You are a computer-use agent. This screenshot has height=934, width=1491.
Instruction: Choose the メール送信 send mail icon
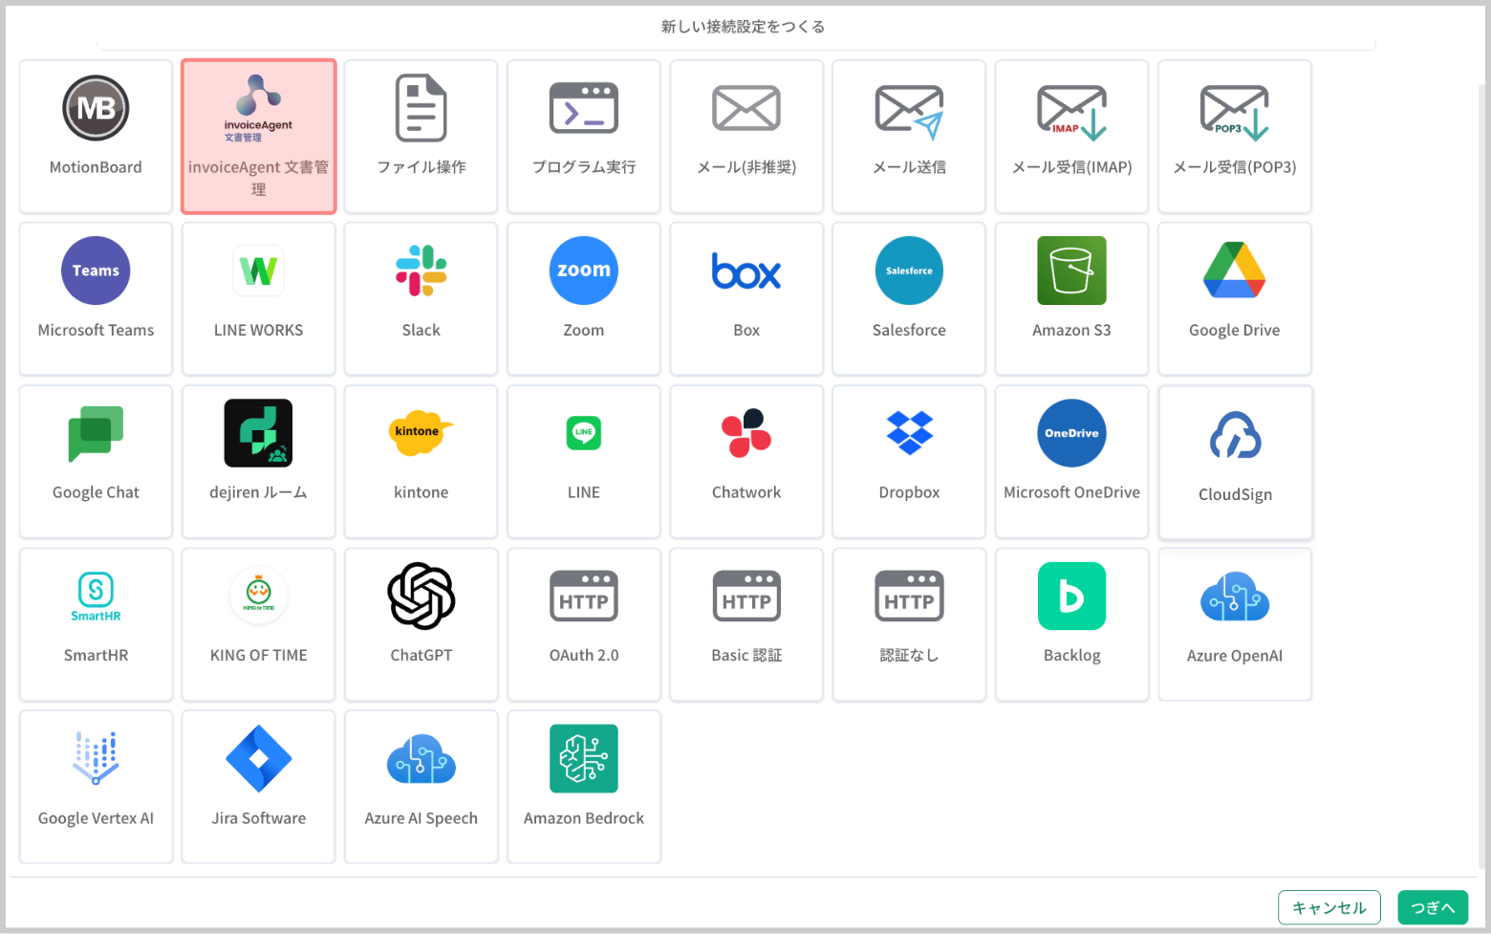coord(909,111)
